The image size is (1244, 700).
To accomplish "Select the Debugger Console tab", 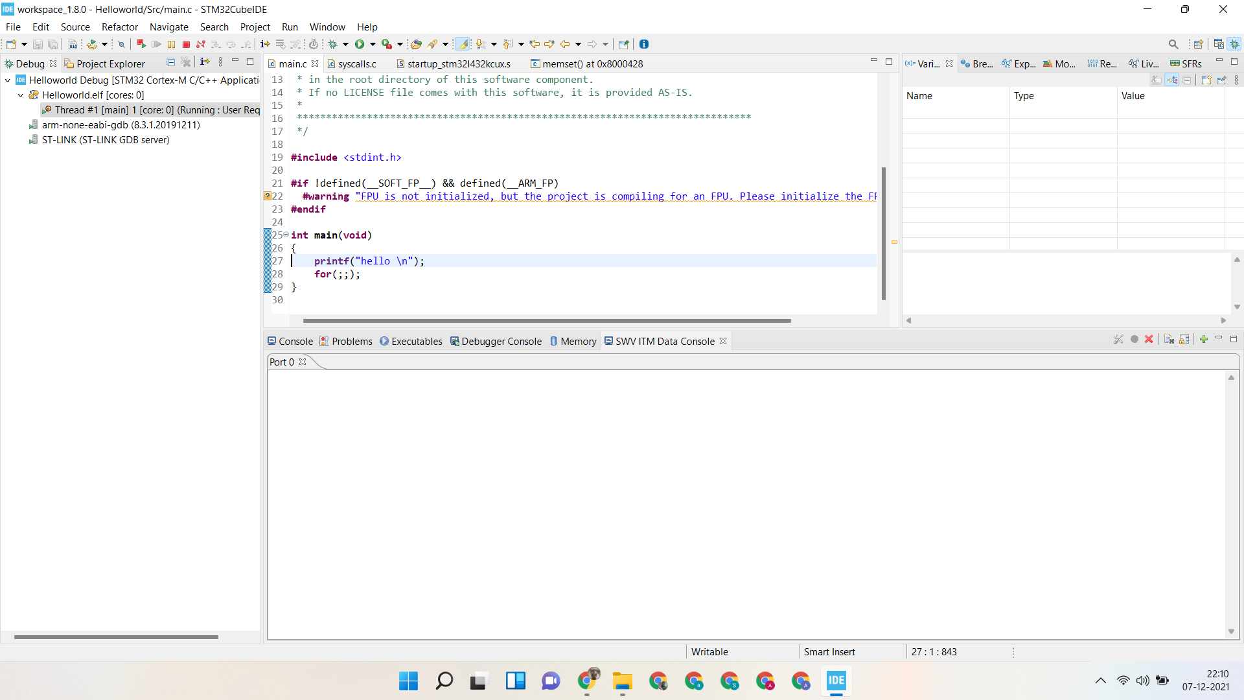I will tap(496, 341).
